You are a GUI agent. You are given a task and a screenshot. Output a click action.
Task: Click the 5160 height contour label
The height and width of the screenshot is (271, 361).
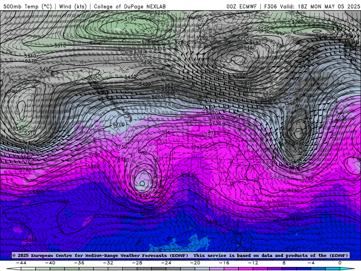[x=250, y=48]
